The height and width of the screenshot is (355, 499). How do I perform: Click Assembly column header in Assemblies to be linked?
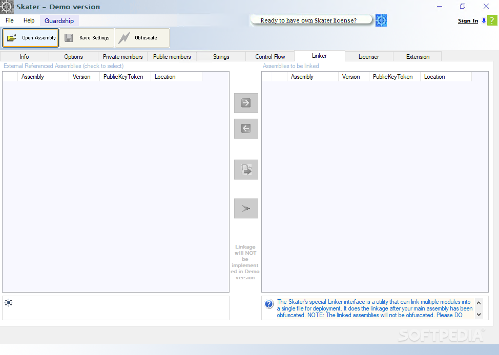(313, 77)
